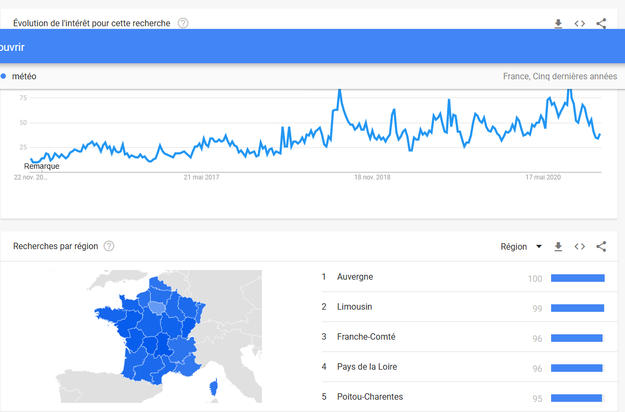Click Pays de la Loire region row

(x=367, y=367)
